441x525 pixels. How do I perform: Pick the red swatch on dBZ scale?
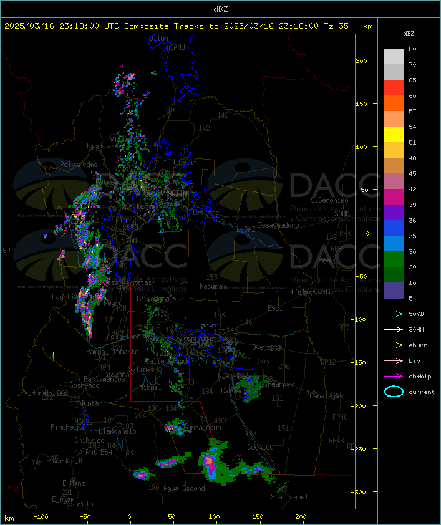point(394,87)
